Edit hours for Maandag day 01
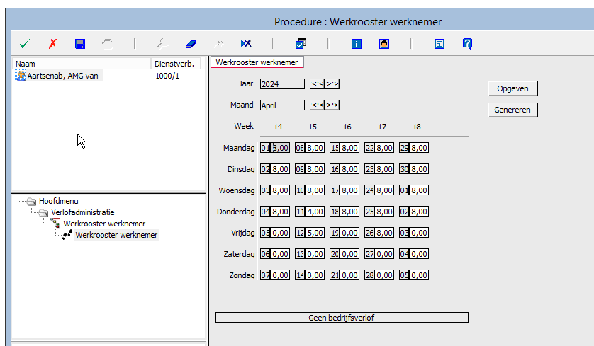594x346 pixels. pos(280,148)
